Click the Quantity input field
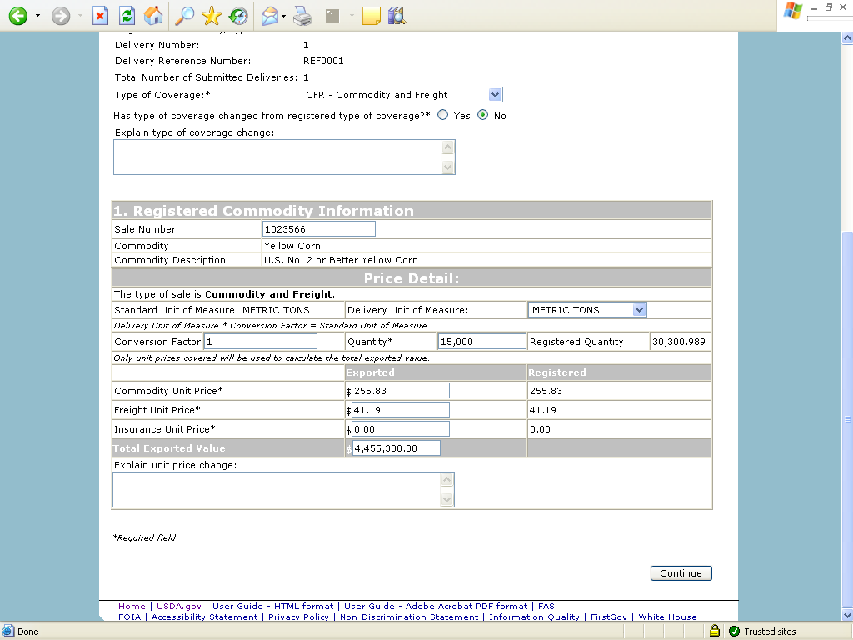 (x=481, y=342)
